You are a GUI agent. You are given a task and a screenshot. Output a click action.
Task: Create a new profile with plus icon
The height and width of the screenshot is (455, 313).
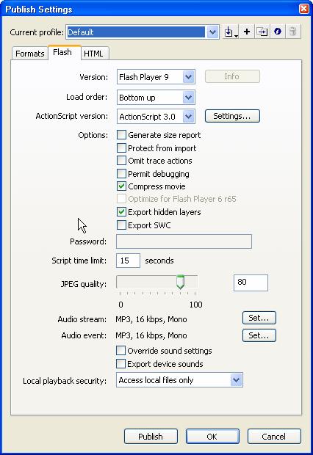coord(247,32)
